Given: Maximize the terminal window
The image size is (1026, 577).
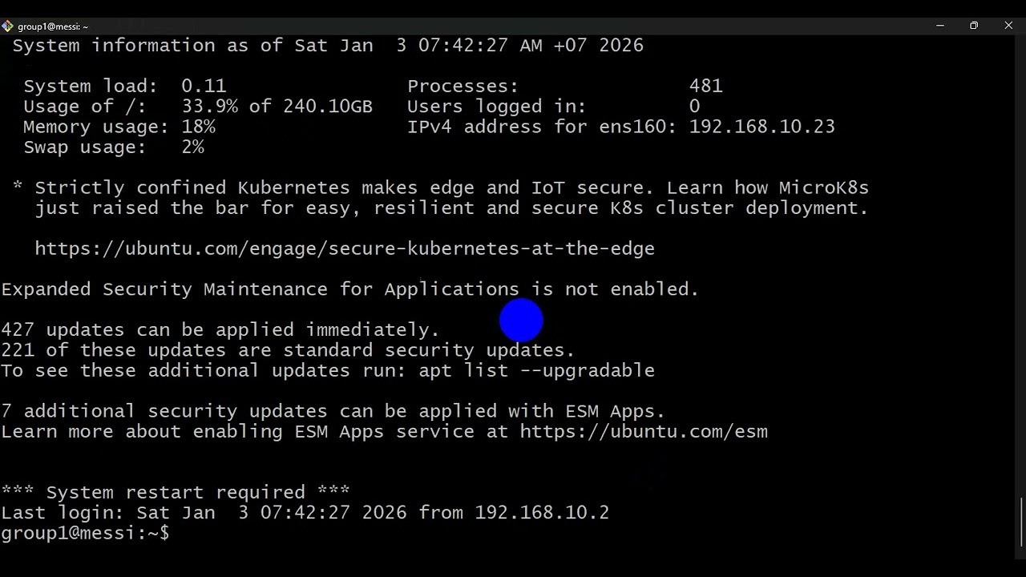Looking at the screenshot, I should coord(974,26).
